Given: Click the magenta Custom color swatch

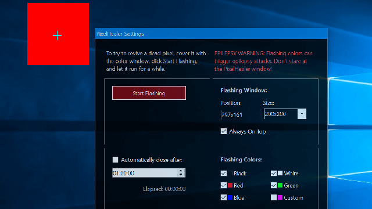Looking at the screenshot, I should [280, 197].
